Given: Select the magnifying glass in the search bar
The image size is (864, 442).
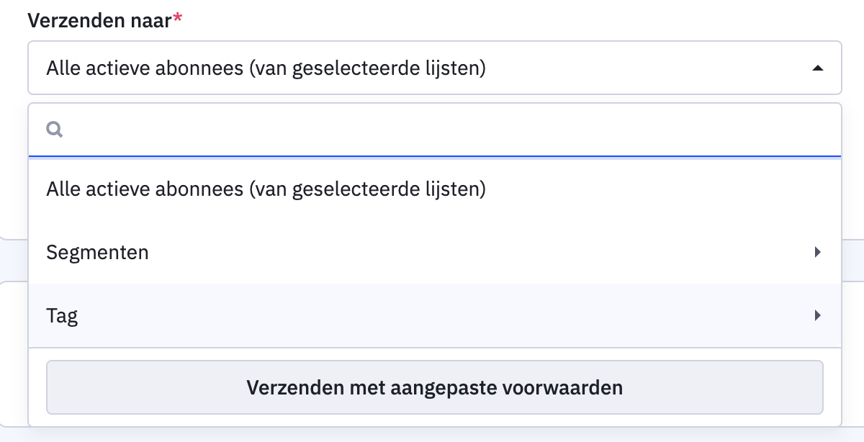Looking at the screenshot, I should (55, 130).
